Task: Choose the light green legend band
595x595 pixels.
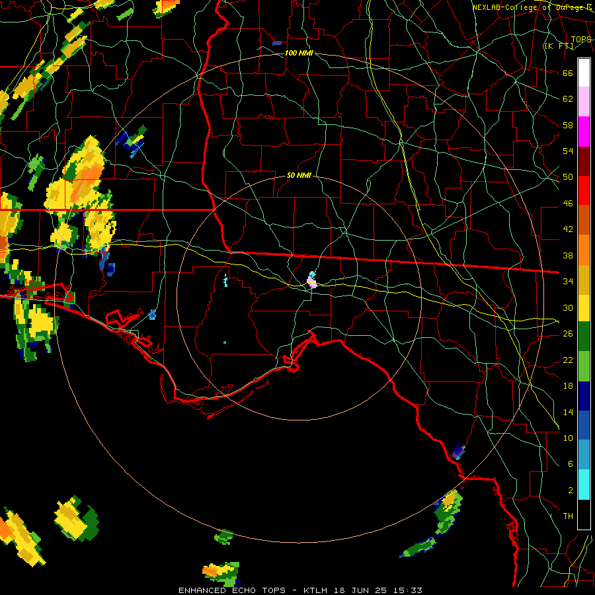Action: coord(584,366)
